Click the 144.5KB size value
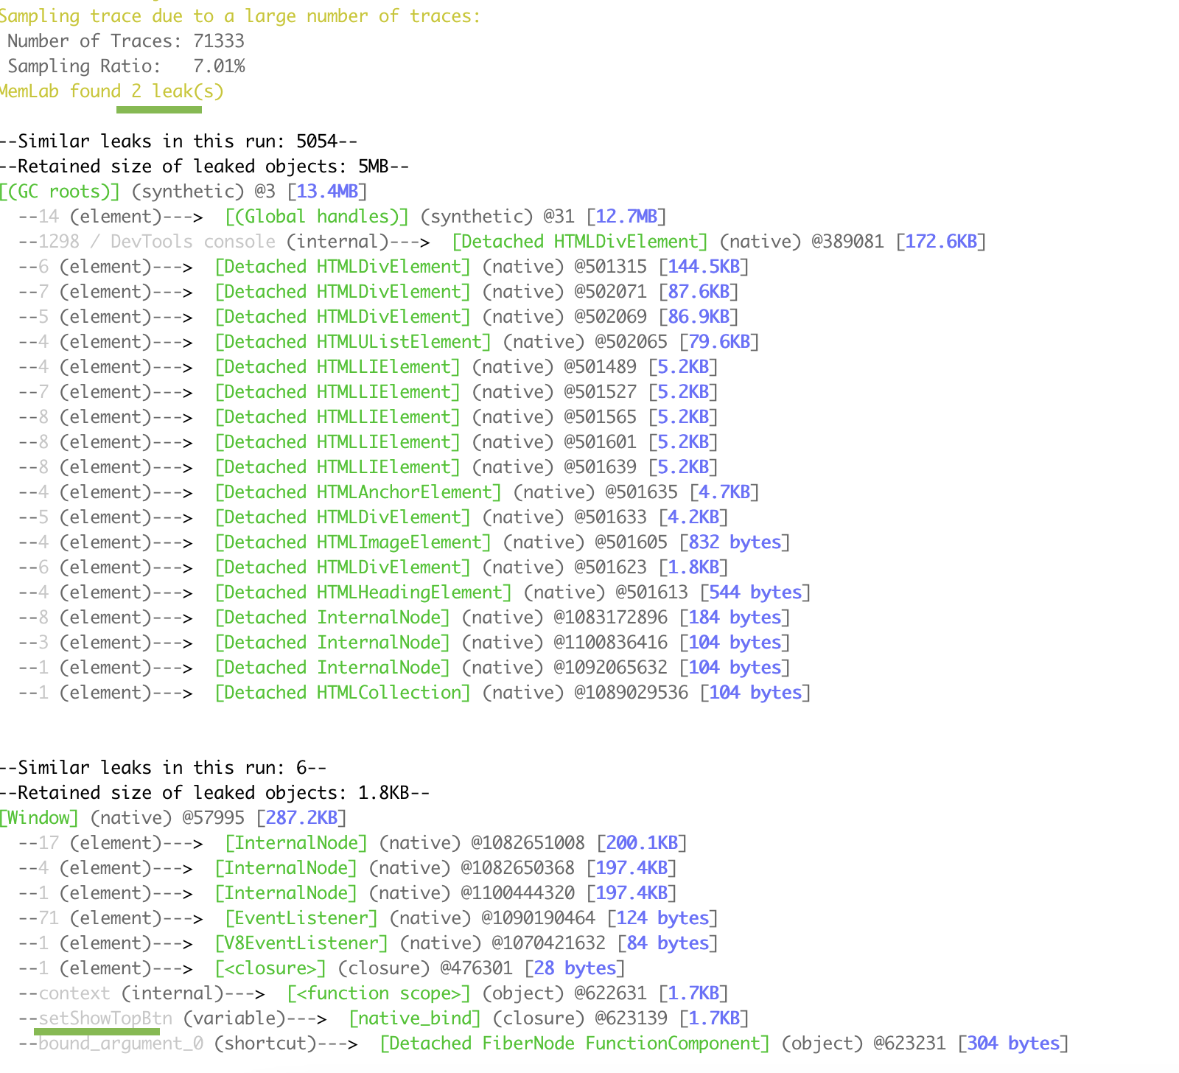1179x1073 pixels. coord(704,267)
